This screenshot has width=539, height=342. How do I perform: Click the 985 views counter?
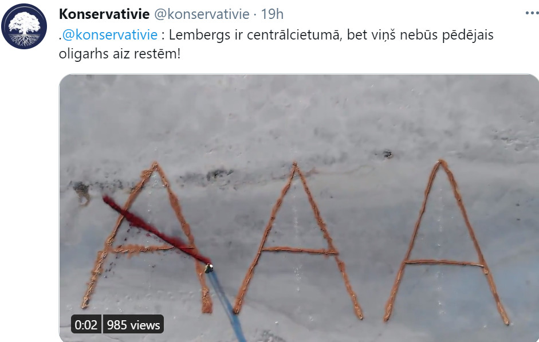click(133, 324)
